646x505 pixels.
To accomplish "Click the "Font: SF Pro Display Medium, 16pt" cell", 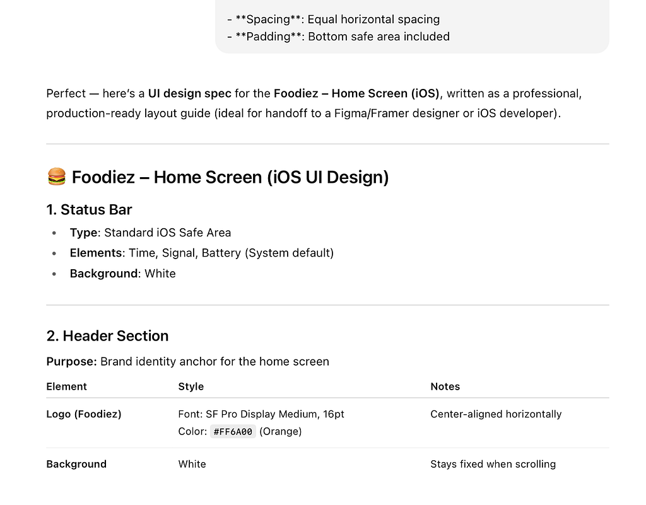I will (261, 414).
